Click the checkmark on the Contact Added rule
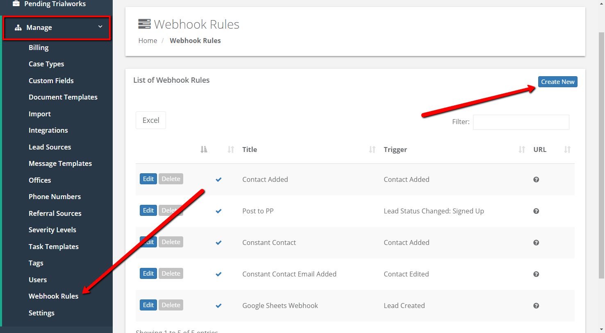This screenshot has height=333, width=605. click(218, 179)
